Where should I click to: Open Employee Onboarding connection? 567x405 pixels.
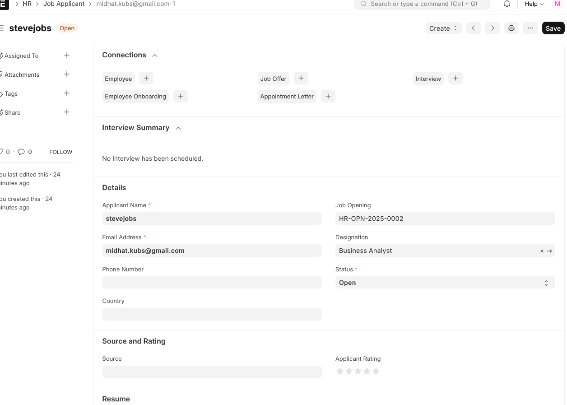click(135, 96)
